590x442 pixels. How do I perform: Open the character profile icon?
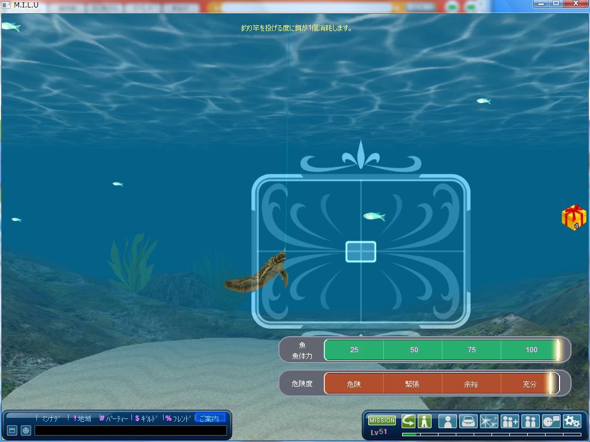(448, 421)
